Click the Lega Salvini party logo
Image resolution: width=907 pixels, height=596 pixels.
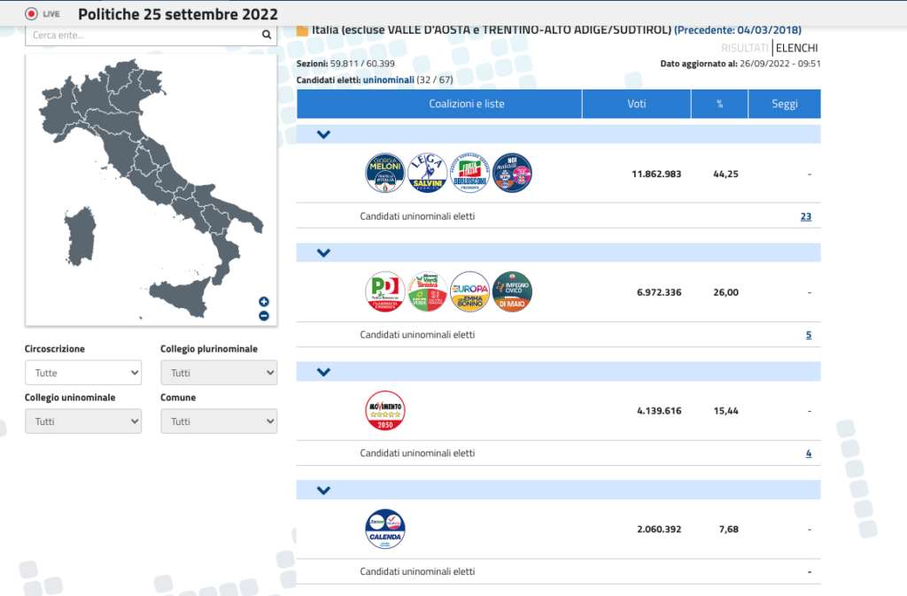click(x=428, y=173)
